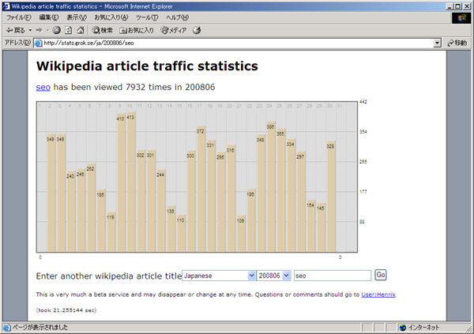Open the Search (検索) toolbar button
The image size is (474, 334).
pyautogui.click(x=103, y=30)
